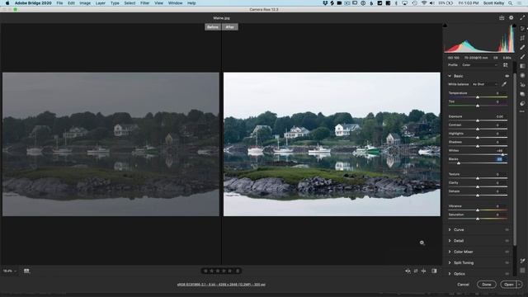
Task: Toggle Curve panel visibility eye
Action: pos(507,229)
